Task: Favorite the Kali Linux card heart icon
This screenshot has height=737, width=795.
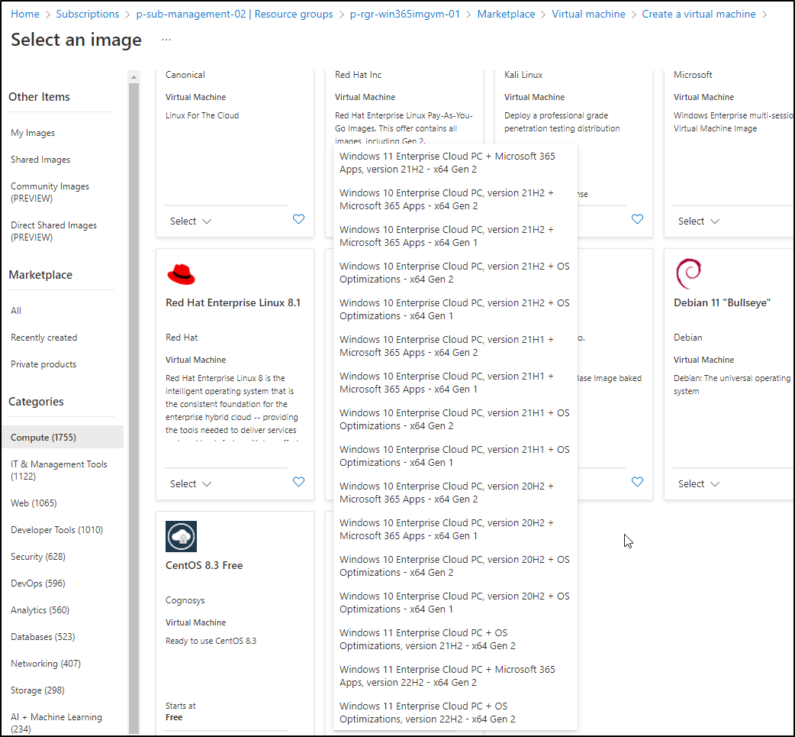Action: (637, 219)
